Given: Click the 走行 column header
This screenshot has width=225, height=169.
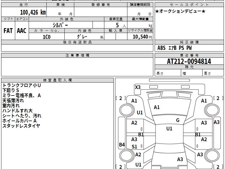Looking at the screenshot, I should pyautogui.click(x=24, y=5).
